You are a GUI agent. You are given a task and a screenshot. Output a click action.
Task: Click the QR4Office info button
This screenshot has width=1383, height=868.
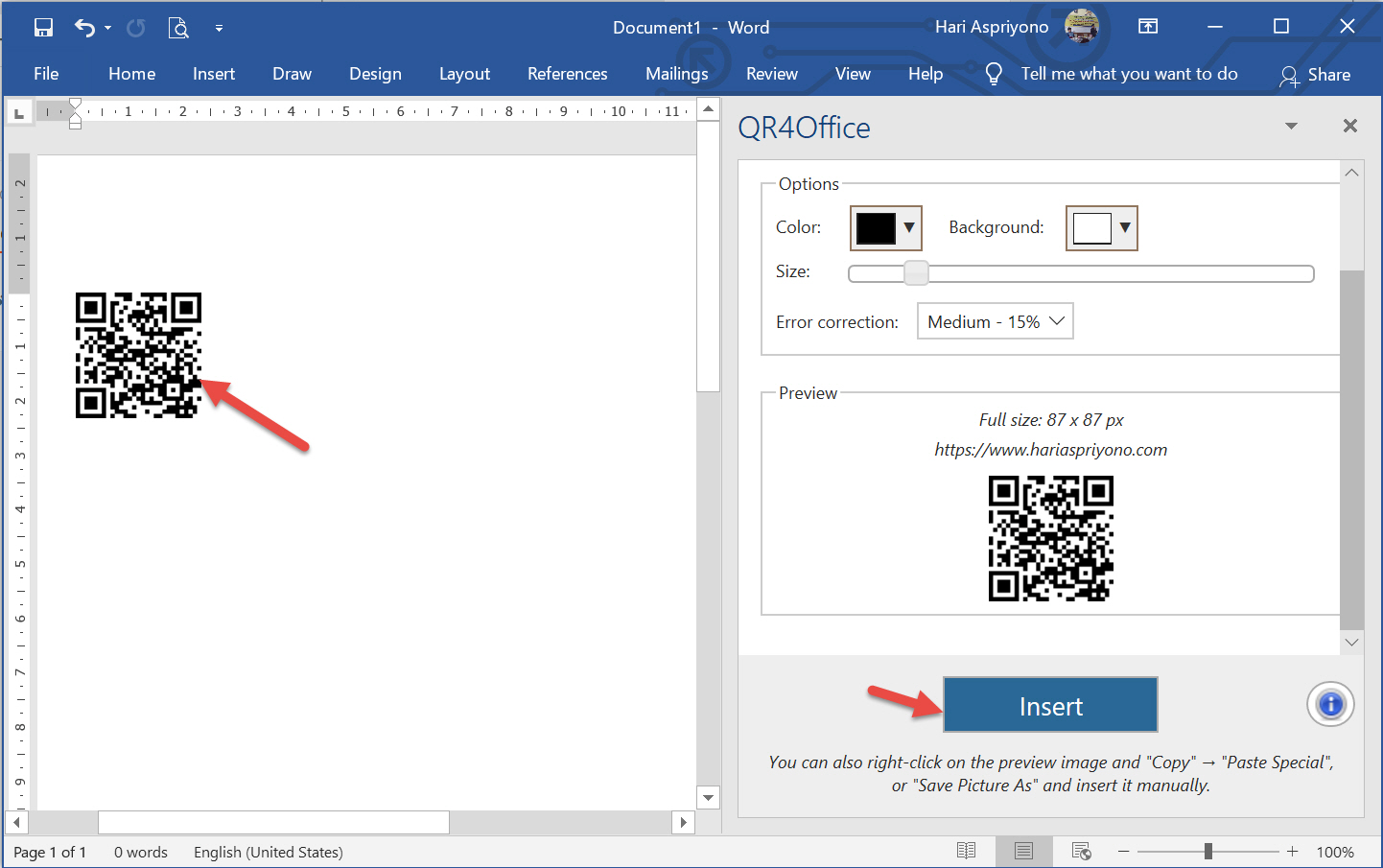(x=1330, y=704)
